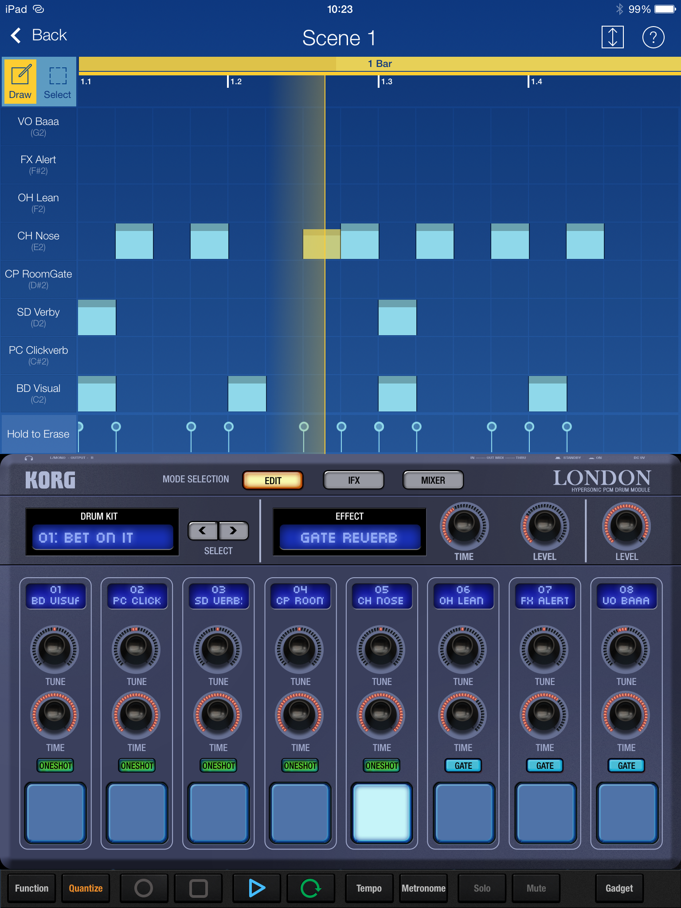Select the BD Visual note at beat 1.4
Viewport: 681px width, 908px height.
coord(548,394)
